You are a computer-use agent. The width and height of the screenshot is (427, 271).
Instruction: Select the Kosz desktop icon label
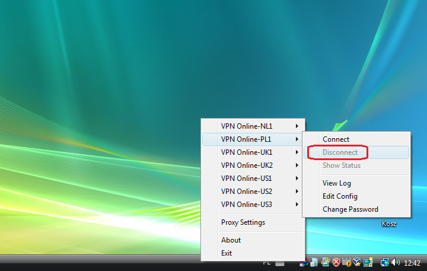(389, 224)
